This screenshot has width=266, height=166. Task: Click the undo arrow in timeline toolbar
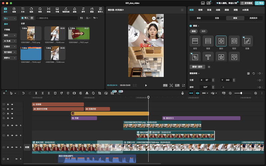tap(23, 93)
